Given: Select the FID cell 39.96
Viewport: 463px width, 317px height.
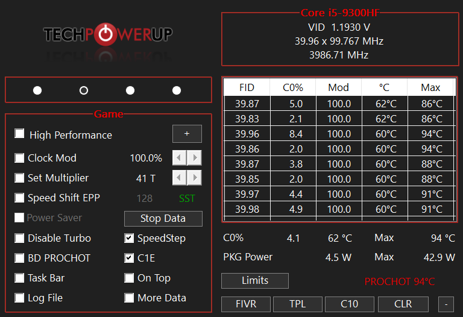Looking at the screenshot, I should point(247,134).
